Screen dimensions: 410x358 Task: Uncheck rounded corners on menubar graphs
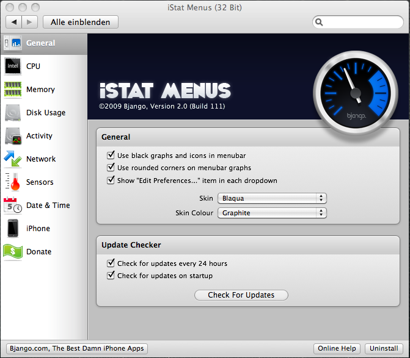(111, 168)
